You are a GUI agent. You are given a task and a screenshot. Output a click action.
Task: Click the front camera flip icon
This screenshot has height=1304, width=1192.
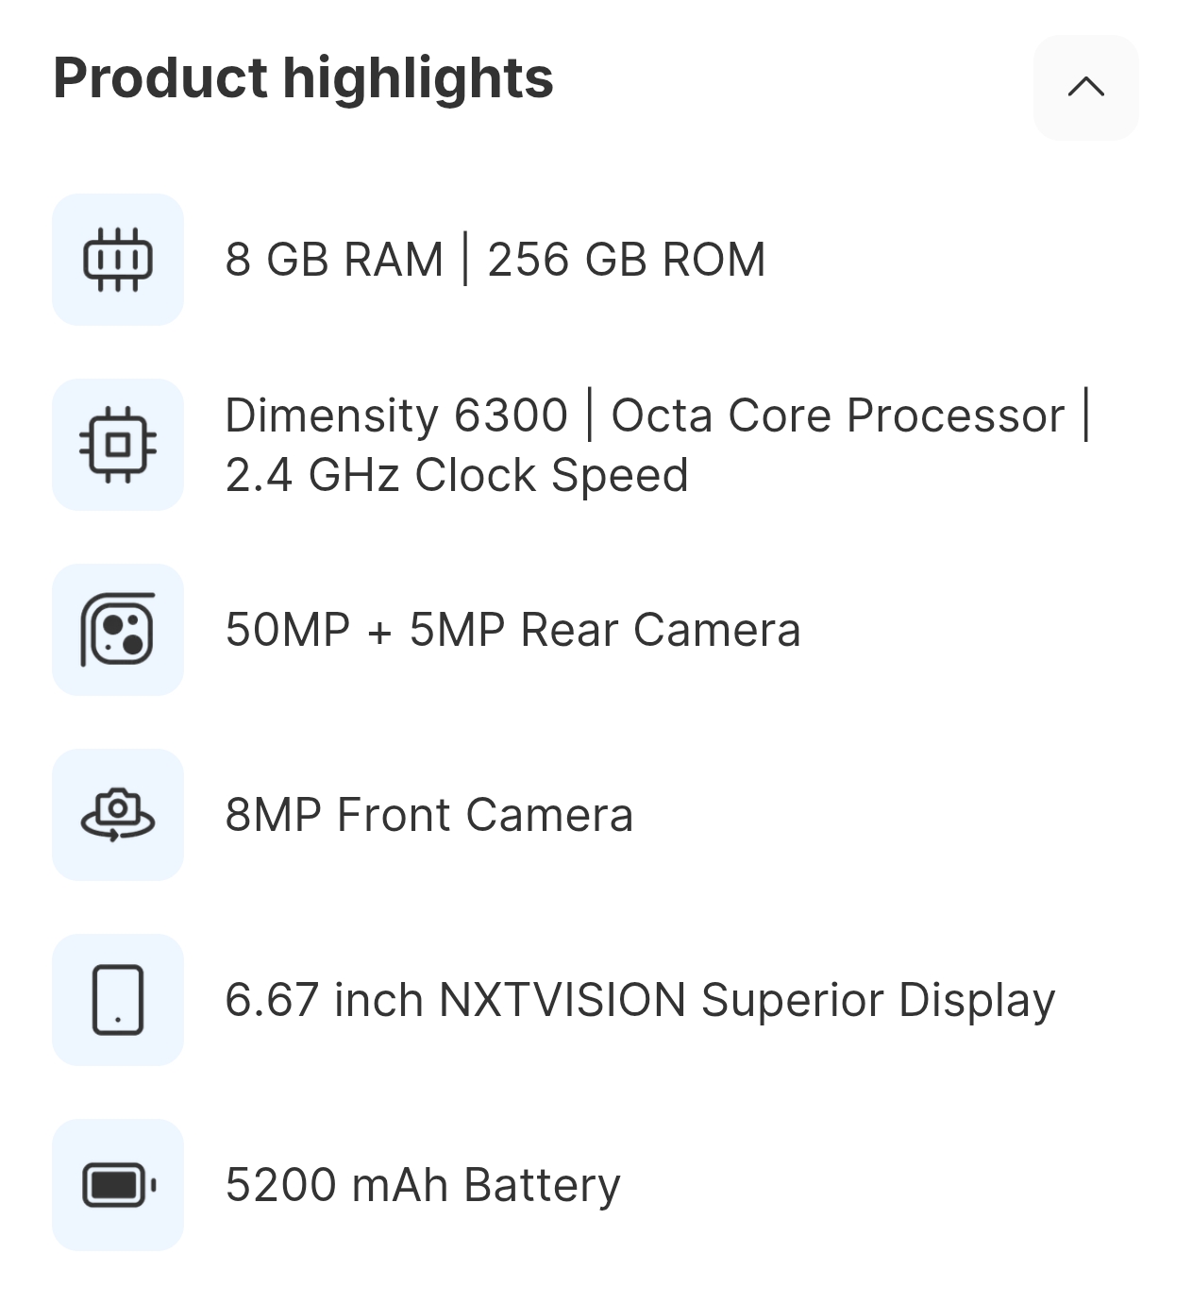click(118, 815)
